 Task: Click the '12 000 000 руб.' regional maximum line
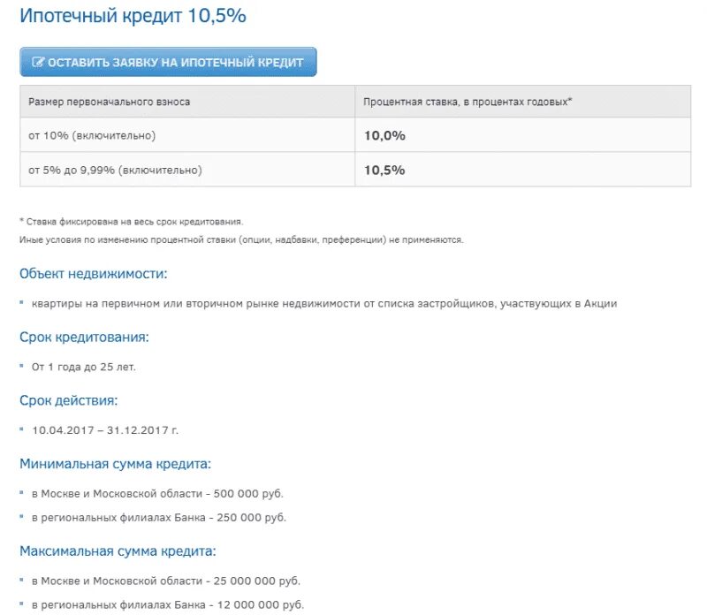point(168,605)
